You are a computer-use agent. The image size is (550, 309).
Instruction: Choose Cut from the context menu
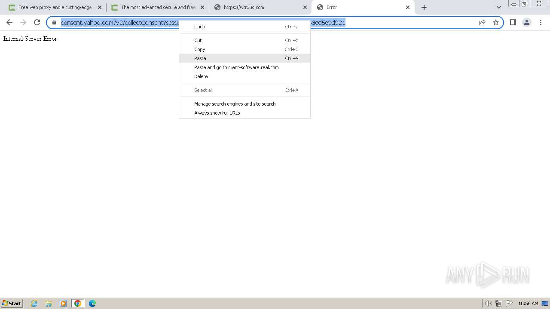[244, 40]
